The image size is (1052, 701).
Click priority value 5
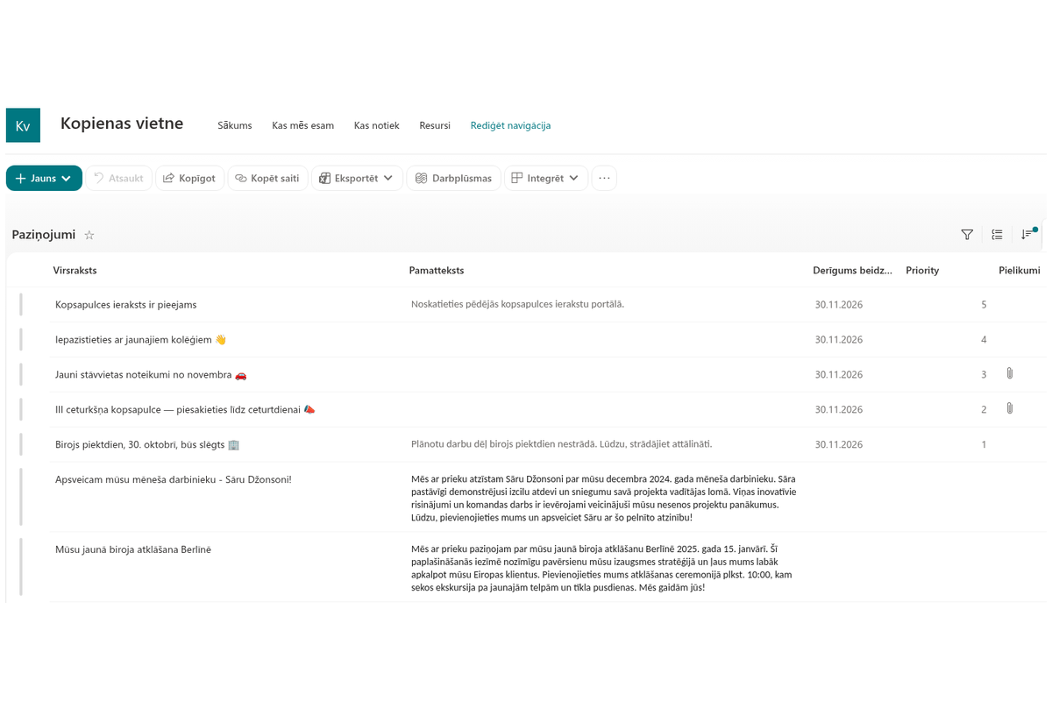coord(984,304)
